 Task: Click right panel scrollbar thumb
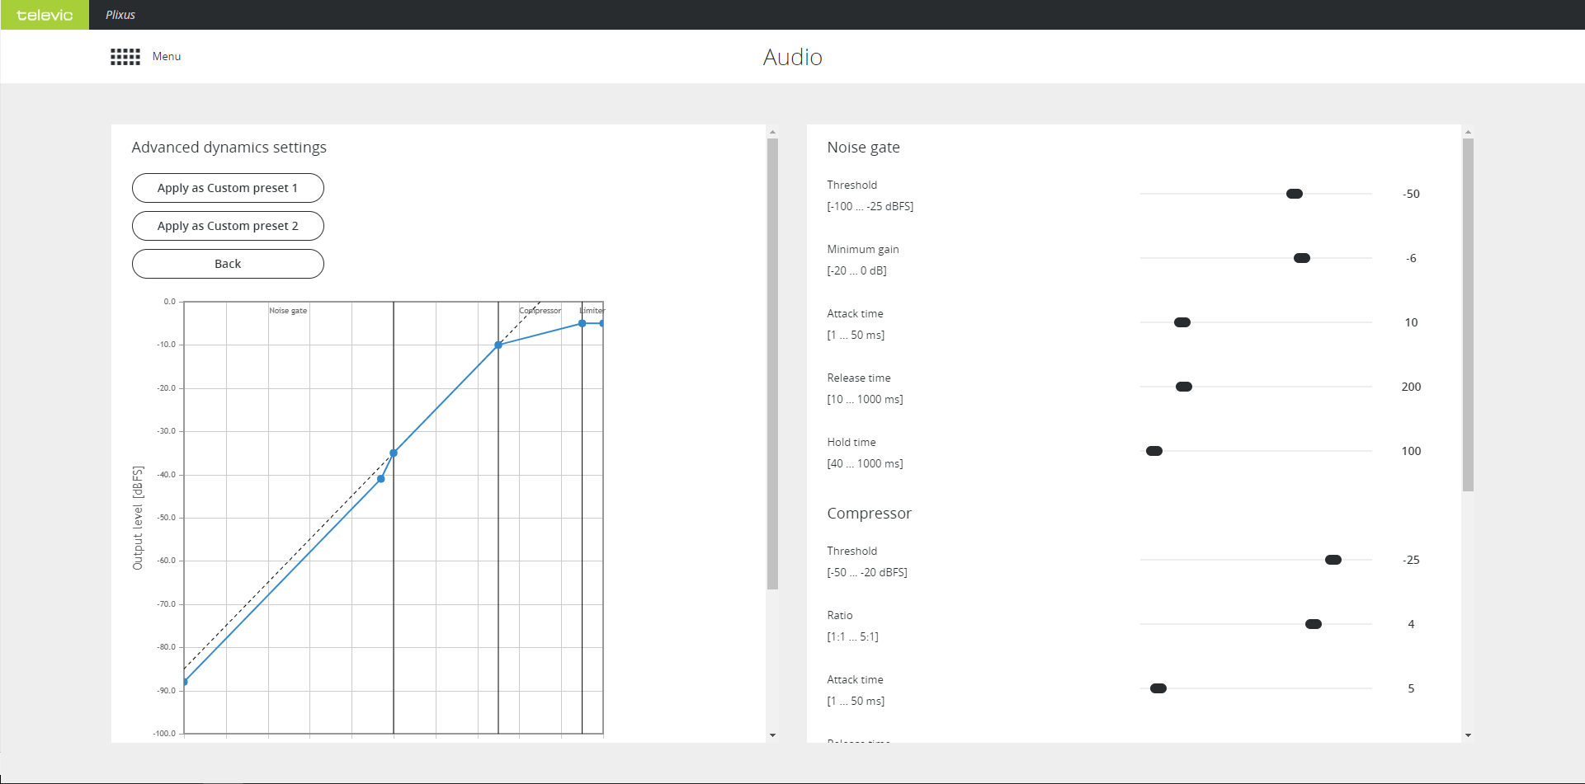(1468, 315)
